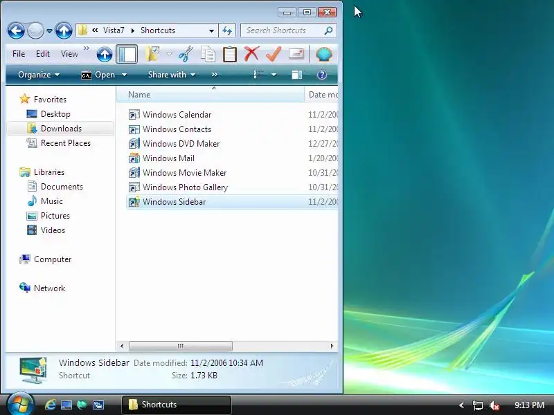This screenshot has width=554, height=415.
Task: Cut selection with the scissors icon
Action: tap(186, 55)
